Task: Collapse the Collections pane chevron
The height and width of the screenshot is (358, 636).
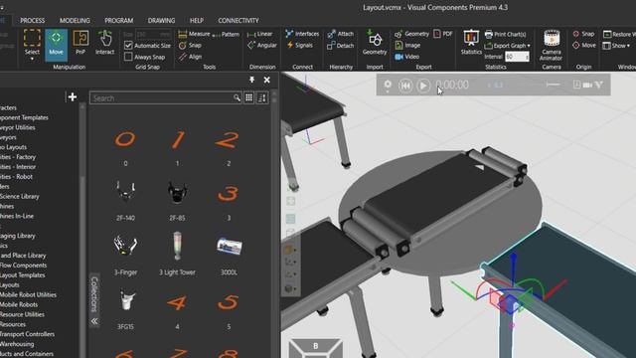Action: pyautogui.click(x=94, y=321)
